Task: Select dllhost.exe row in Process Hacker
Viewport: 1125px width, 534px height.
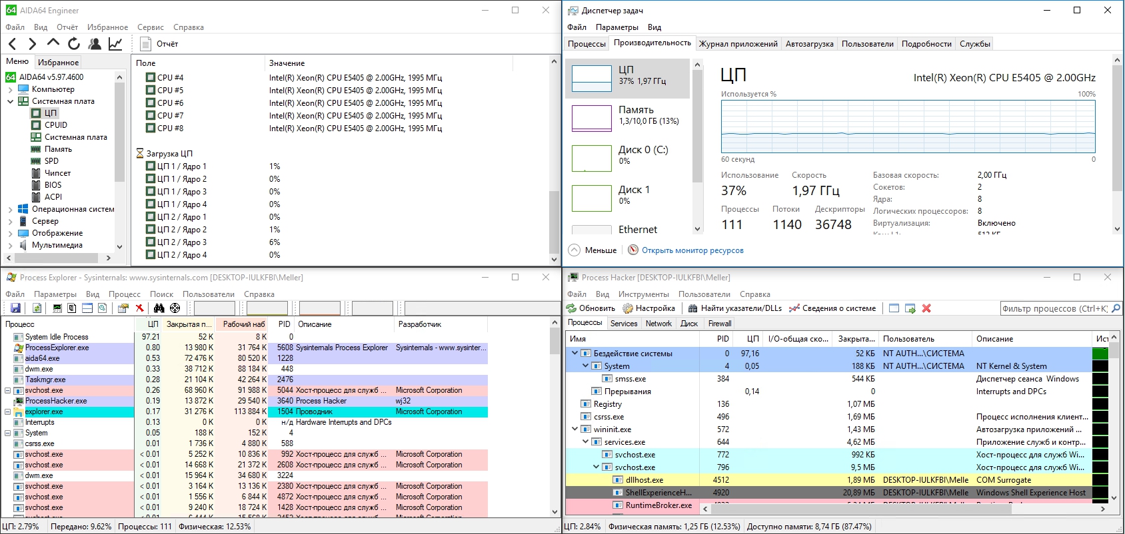Action: coord(828,480)
